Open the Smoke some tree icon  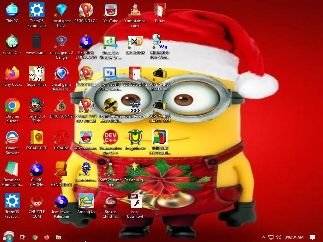(111, 169)
